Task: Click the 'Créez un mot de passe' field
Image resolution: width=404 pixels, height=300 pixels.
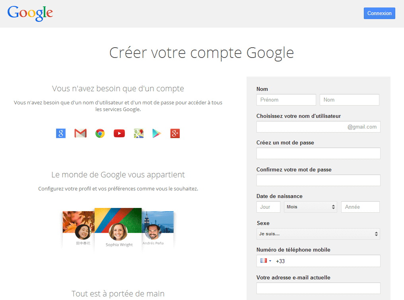Action: 319,153
